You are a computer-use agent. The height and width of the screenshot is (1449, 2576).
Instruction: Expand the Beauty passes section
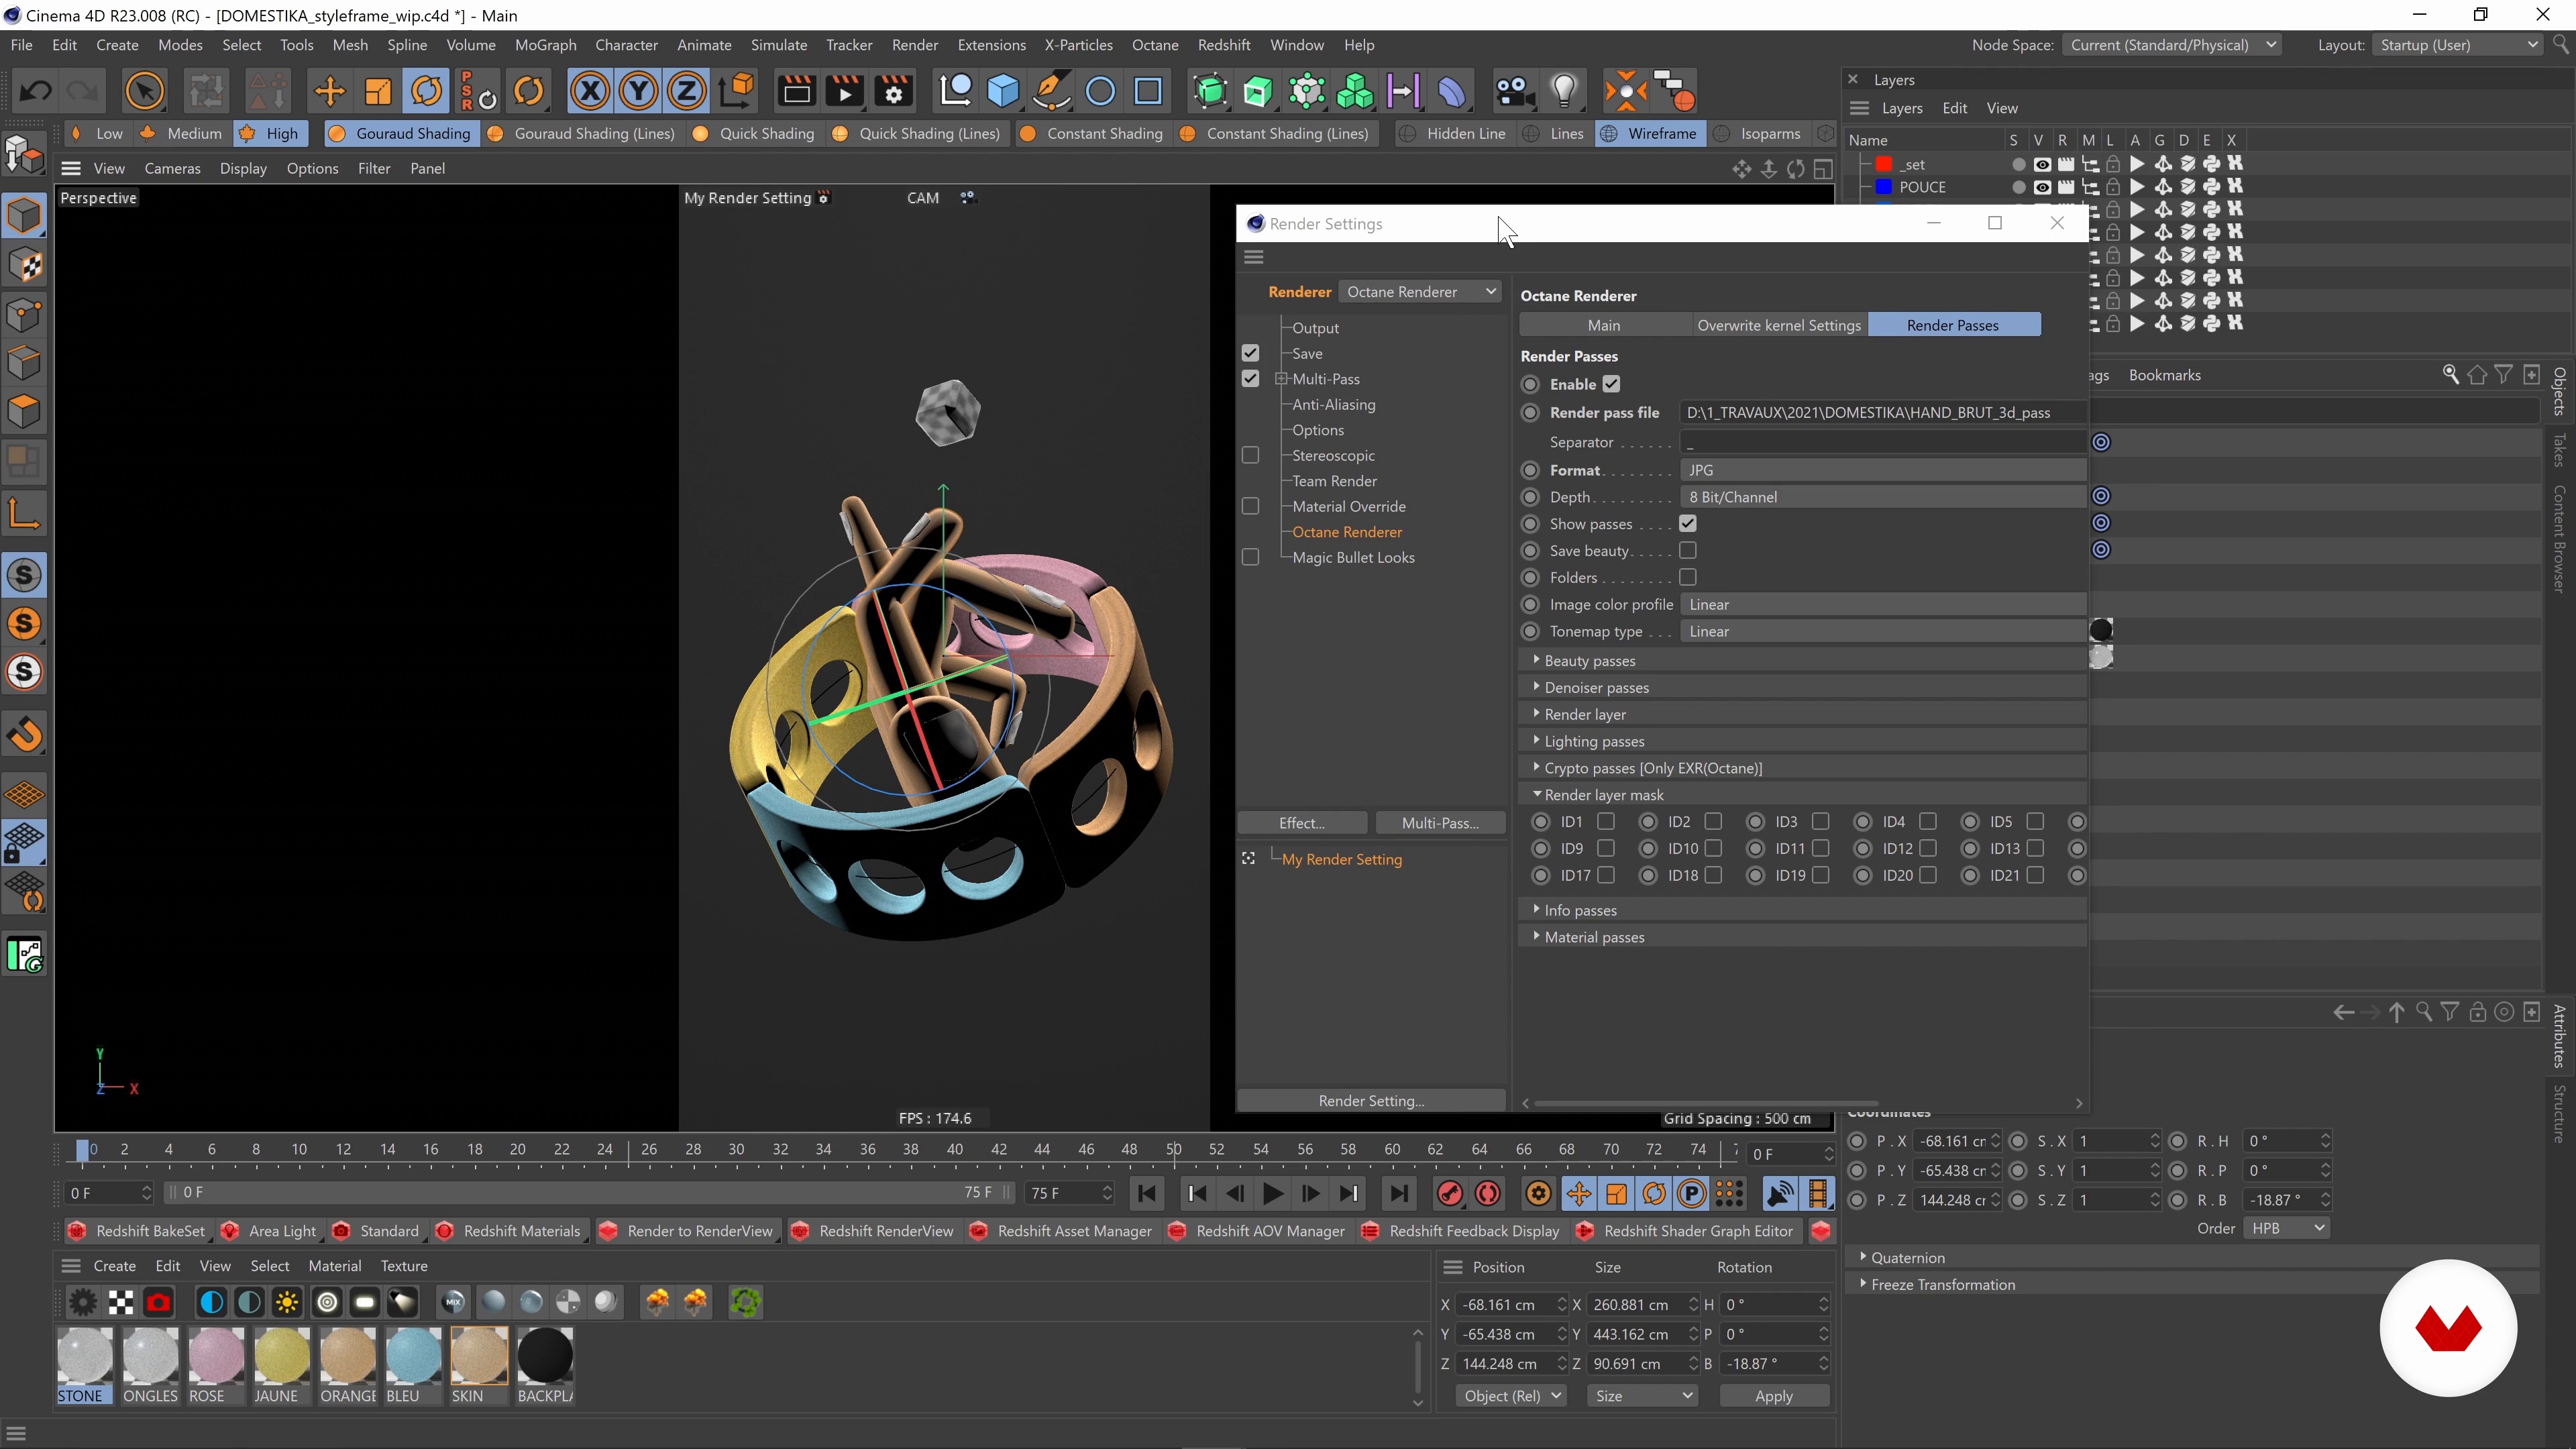1536,660
